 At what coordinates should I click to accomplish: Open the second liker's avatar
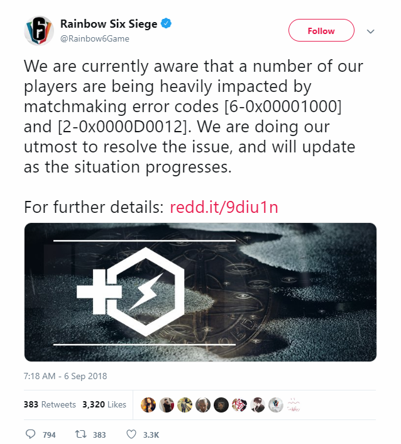(167, 405)
